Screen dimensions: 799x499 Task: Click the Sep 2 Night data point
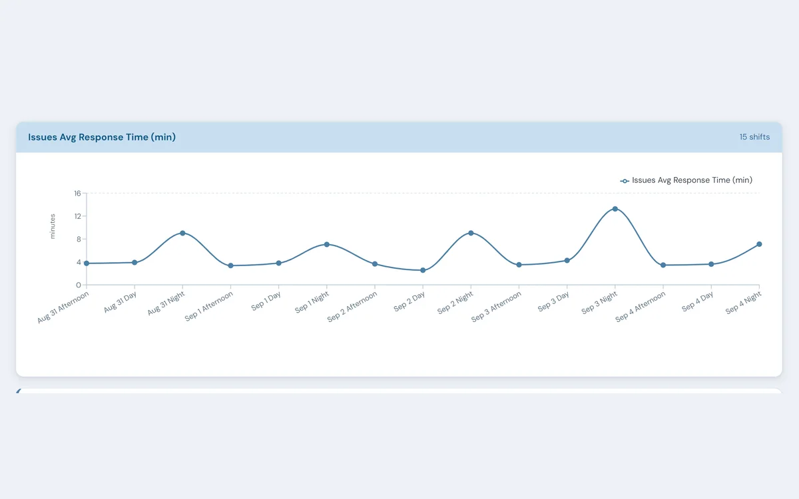(471, 233)
